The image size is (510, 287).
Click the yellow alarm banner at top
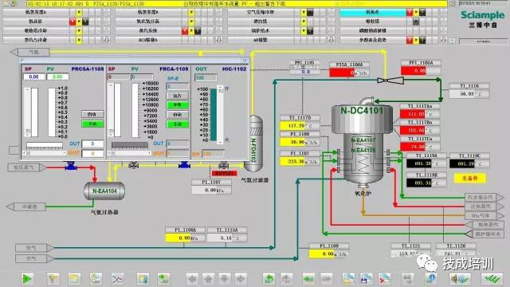[237, 3]
